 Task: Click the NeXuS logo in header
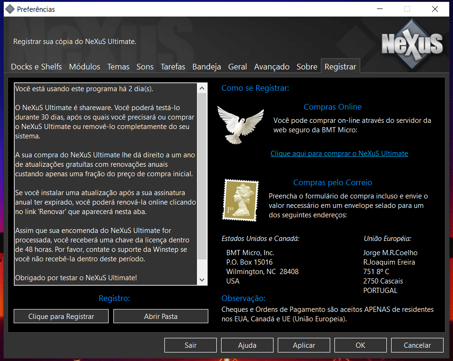click(412, 43)
